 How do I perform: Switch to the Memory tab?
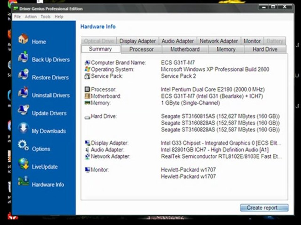pyautogui.click(x=226, y=49)
